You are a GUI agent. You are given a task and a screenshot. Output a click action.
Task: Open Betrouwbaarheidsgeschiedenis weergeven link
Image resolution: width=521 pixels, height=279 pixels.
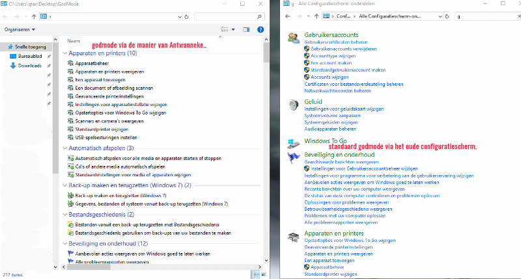pos(348,209)
